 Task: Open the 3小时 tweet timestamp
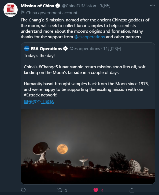pos(105,6)
